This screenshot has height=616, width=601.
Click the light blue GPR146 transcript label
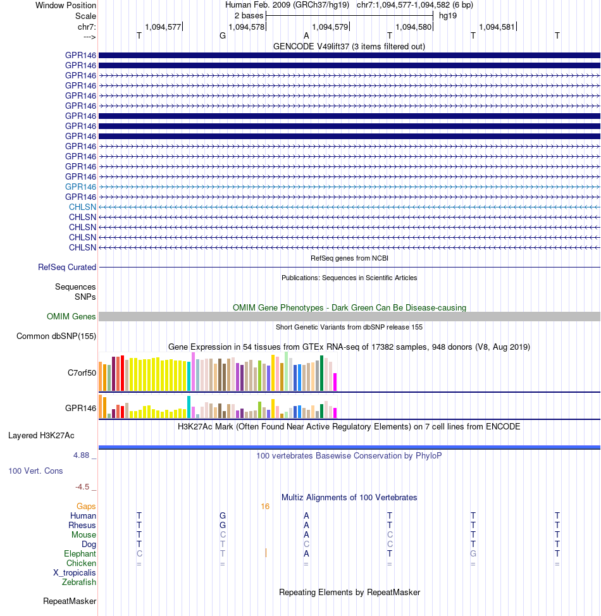80,187
